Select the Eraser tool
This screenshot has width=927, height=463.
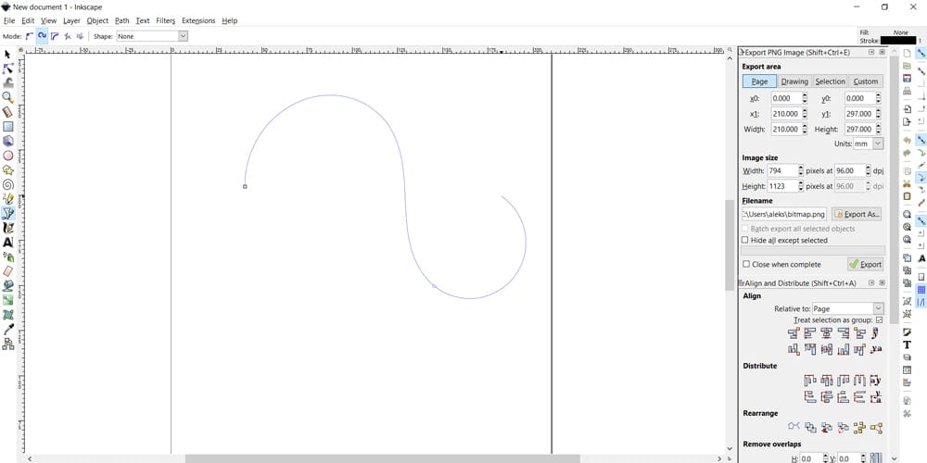[x=7, y=271]
